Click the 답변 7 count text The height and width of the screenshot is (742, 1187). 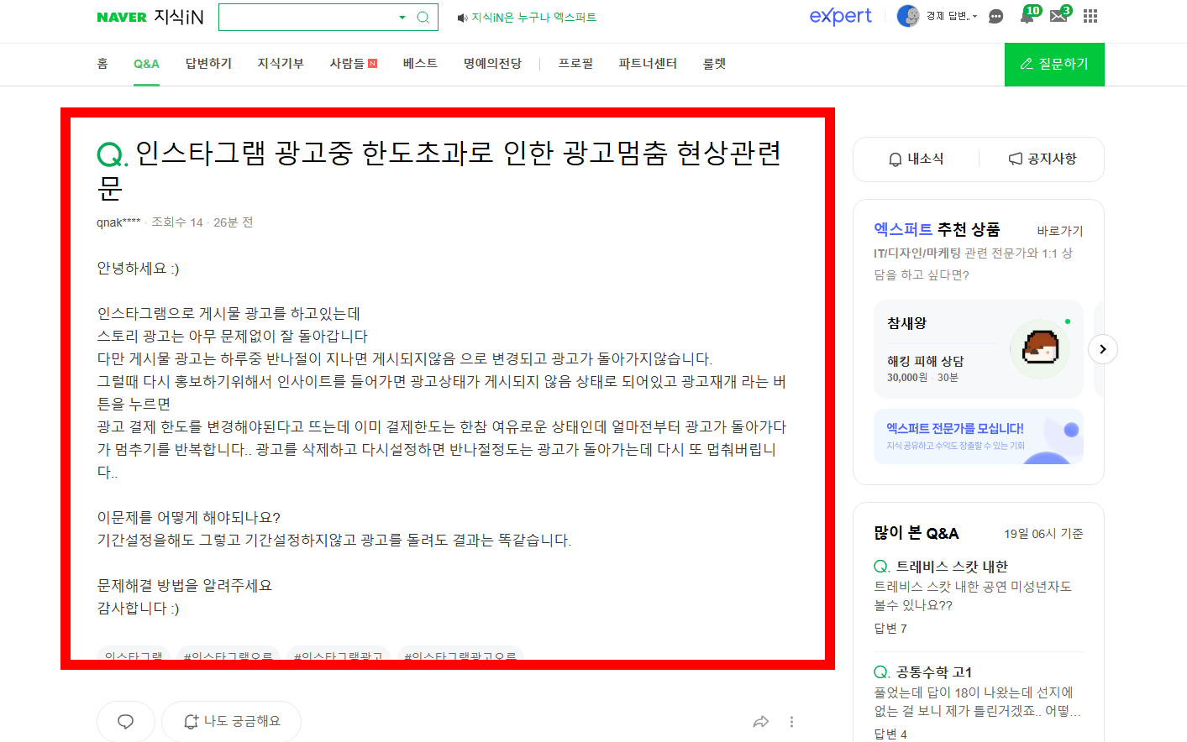tap(890, 629)
